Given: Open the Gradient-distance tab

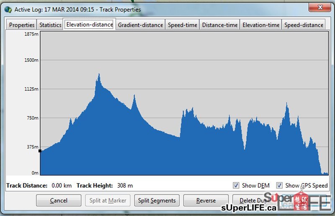Looking at the screenshot, I should (x=140, y=25).
